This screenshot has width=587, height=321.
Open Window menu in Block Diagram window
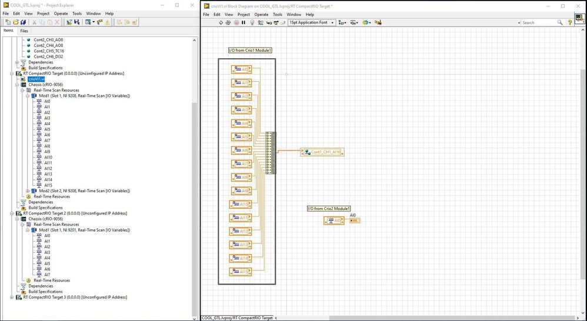(x=294, y=15)
